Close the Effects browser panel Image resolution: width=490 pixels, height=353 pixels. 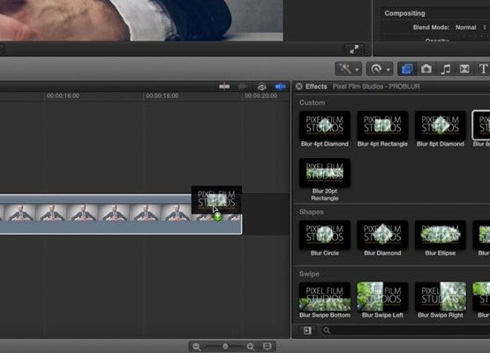click(299, 86)
